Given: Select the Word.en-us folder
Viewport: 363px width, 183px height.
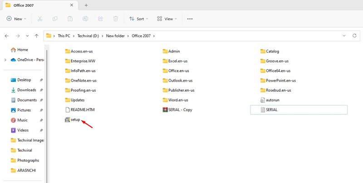Looking at the screenshot, I should tap(176, 100).
